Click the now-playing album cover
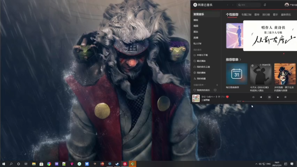 pyautogui.click(x=196, y=98)
